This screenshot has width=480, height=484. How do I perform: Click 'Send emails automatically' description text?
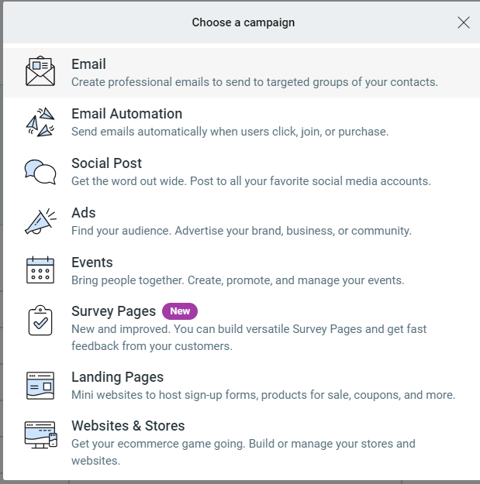point(230,132)
